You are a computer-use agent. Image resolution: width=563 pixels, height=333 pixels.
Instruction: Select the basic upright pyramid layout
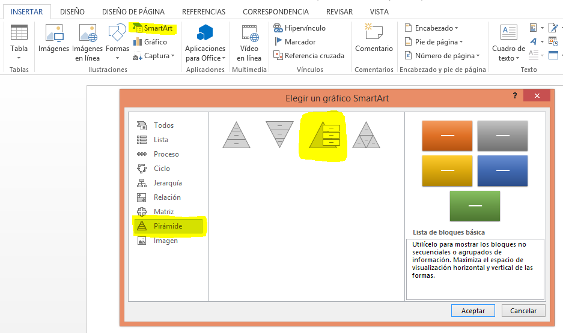coord(236,135)
